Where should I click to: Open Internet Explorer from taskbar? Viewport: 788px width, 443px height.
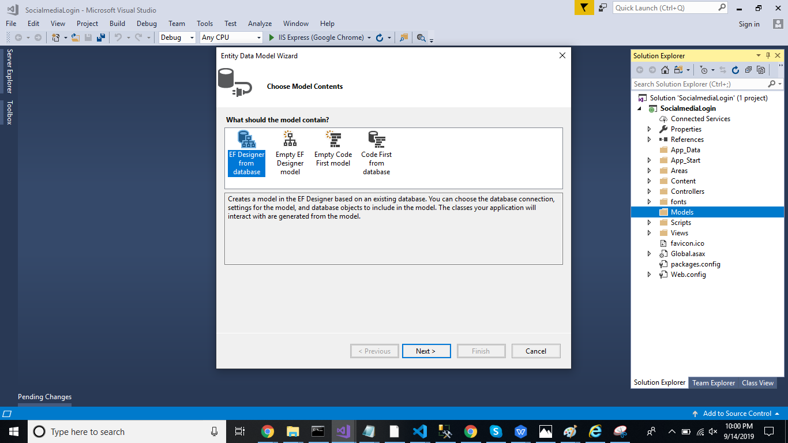tap(595, 431)
